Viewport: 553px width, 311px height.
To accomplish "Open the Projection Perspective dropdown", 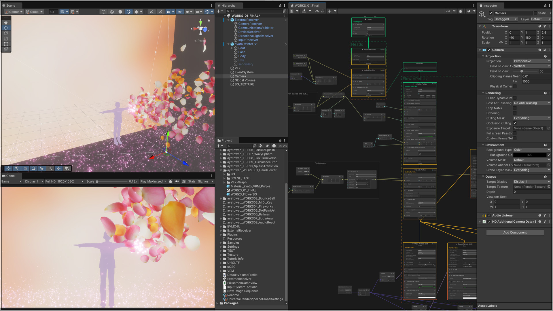I will click(x=532, y=61).
